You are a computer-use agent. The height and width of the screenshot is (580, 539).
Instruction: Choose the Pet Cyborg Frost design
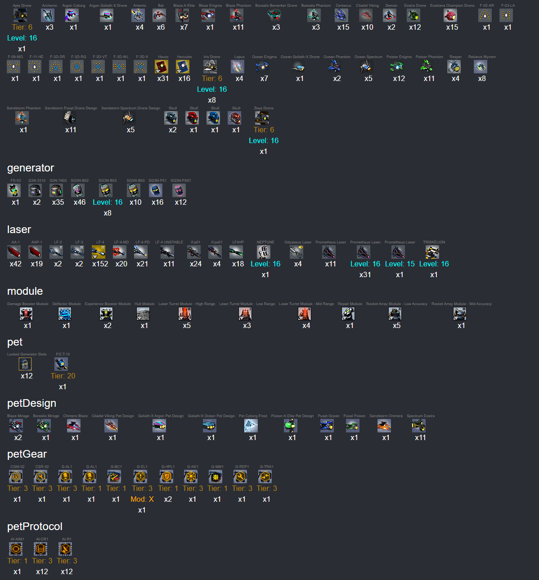click(251, 426)
